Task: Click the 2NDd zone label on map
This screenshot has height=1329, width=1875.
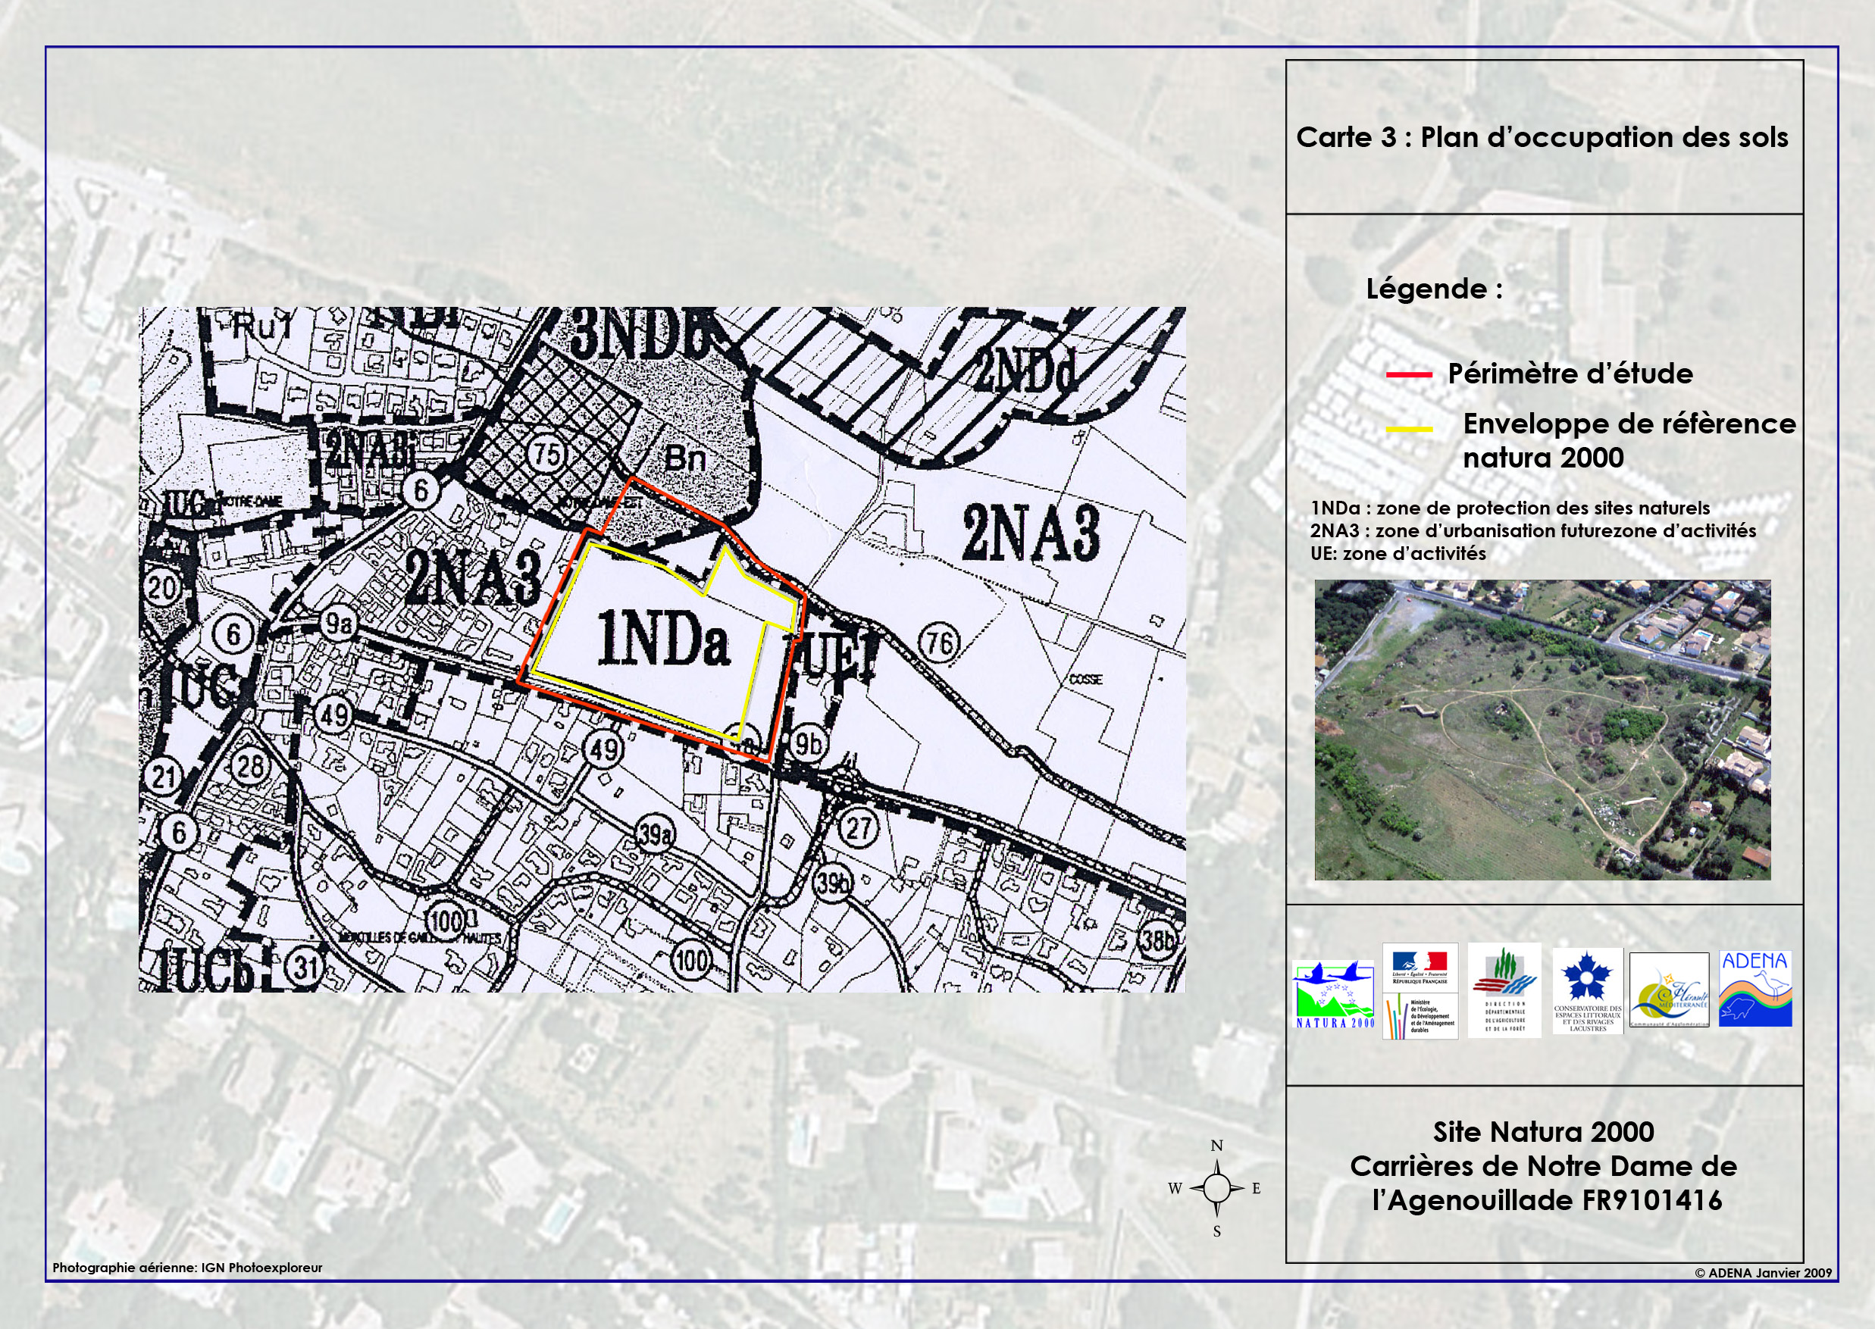Action: [x=1025, y=371]
